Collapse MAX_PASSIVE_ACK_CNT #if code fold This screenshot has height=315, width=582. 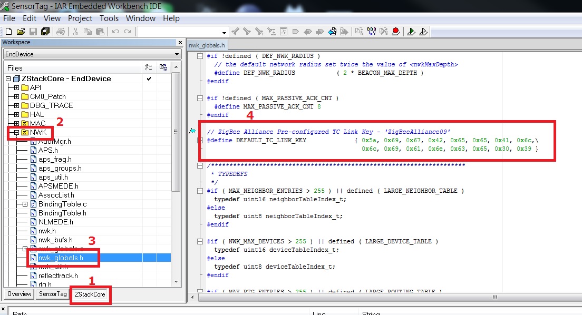point(200,99)
